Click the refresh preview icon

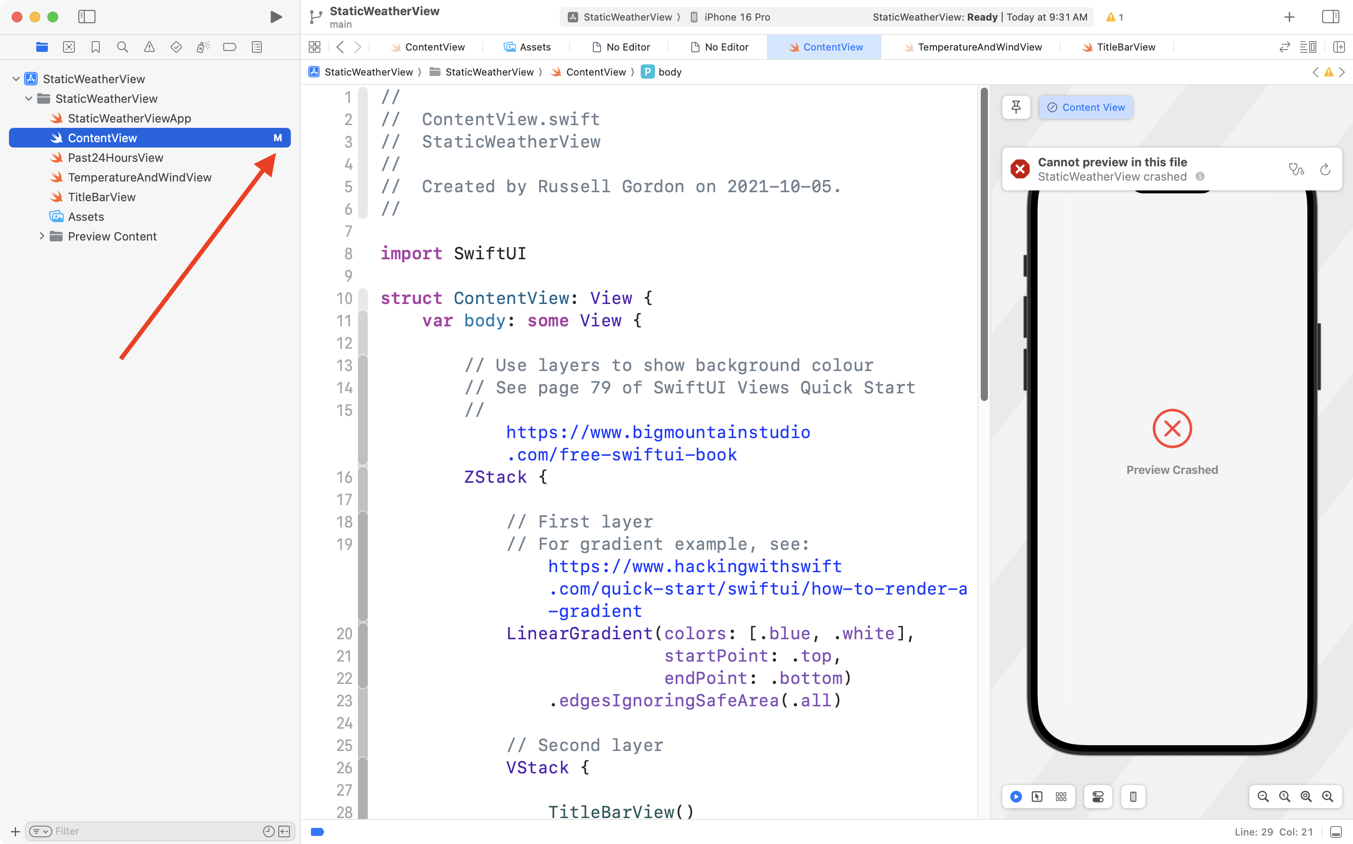tap(1325, 169)
